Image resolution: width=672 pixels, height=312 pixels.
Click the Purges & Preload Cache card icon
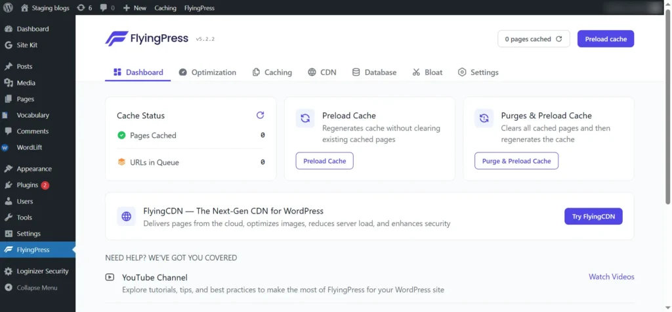(x=484, y=118)
